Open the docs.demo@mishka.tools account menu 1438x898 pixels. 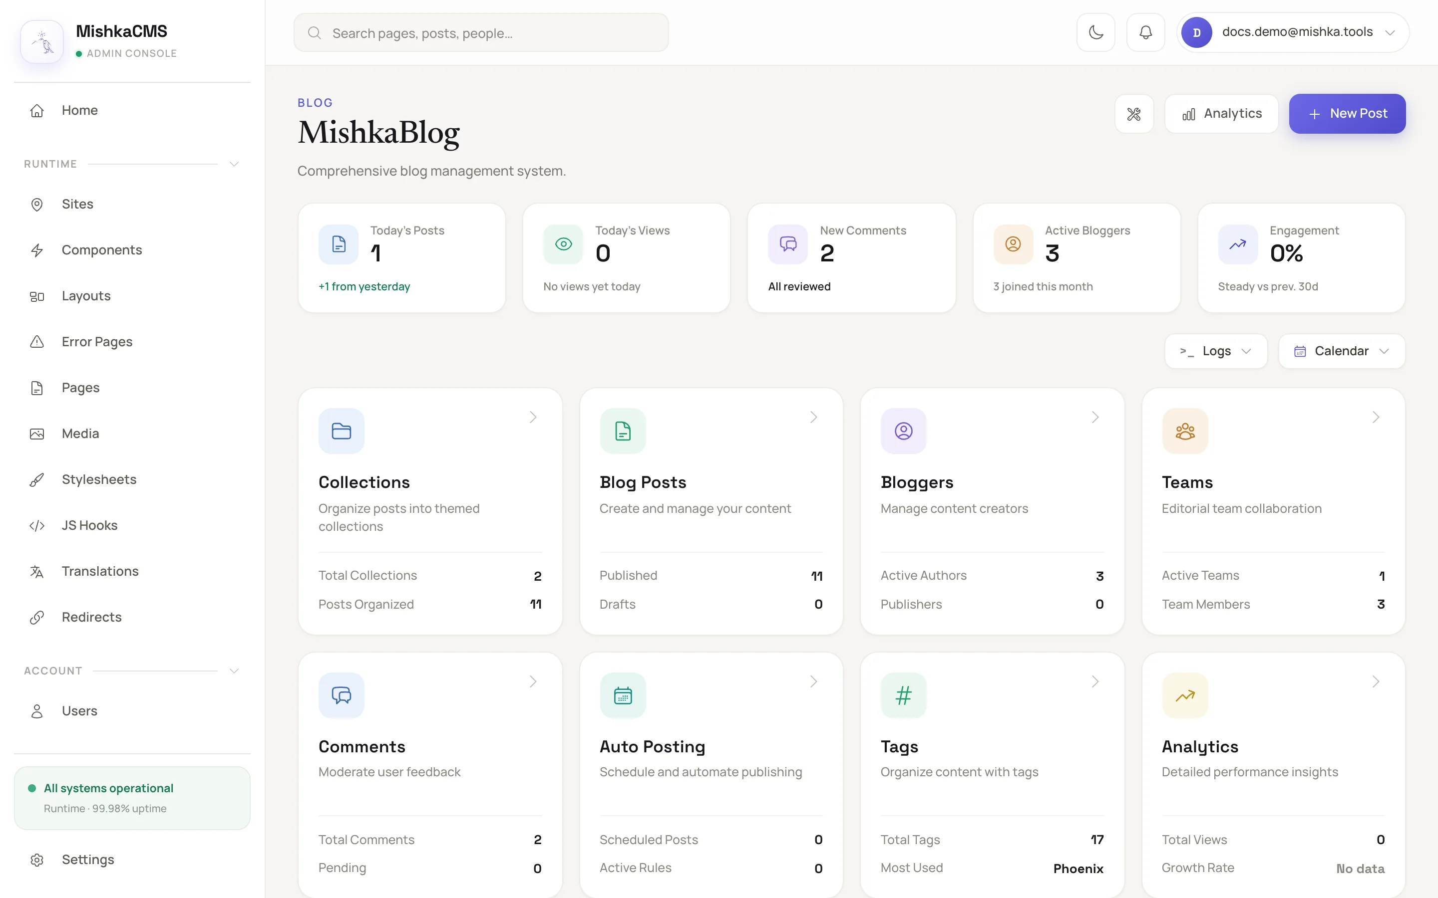click(1293, 32)
